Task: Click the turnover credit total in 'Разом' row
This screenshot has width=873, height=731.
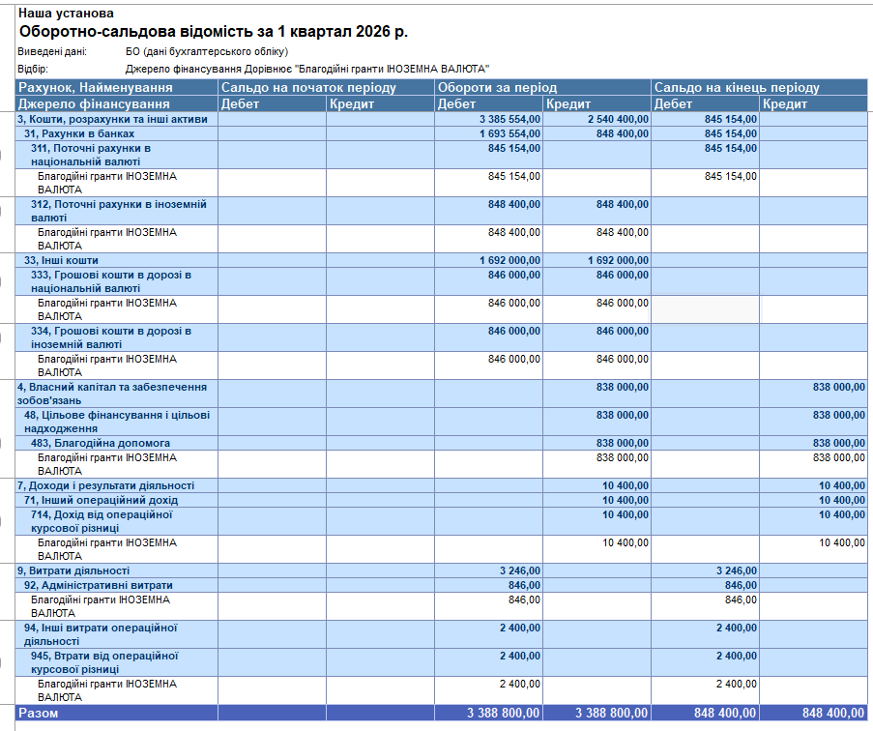Action: pyautogui.click(x=611, y=713)
